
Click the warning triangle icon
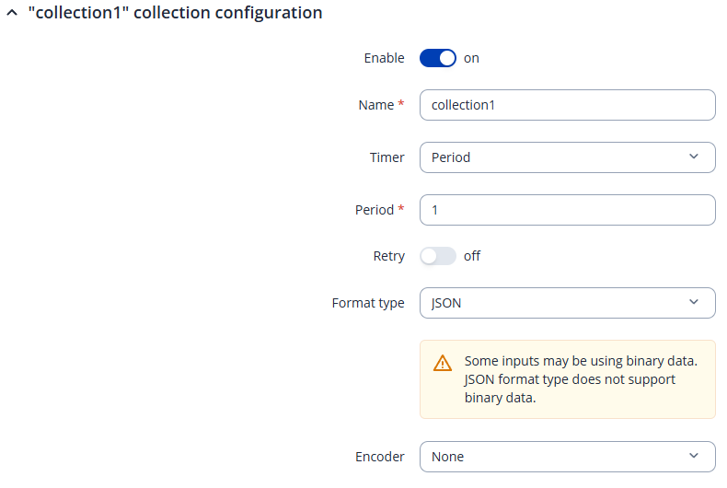coord(443,363)
